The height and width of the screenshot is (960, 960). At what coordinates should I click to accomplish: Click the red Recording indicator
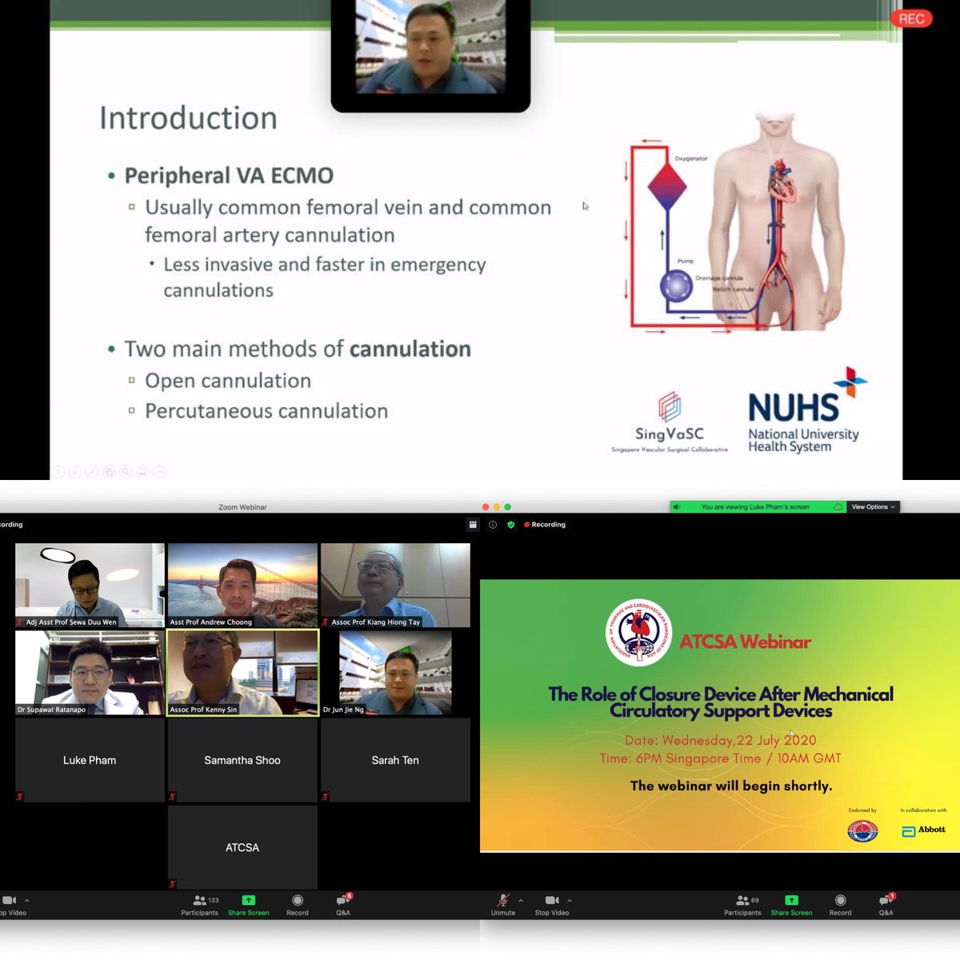coord(544,525)
